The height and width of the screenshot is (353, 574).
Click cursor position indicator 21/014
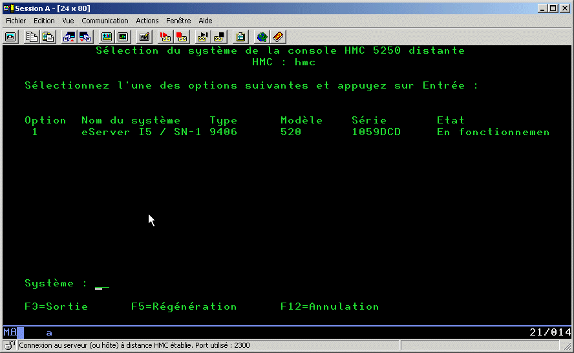(x=550, y=332)
